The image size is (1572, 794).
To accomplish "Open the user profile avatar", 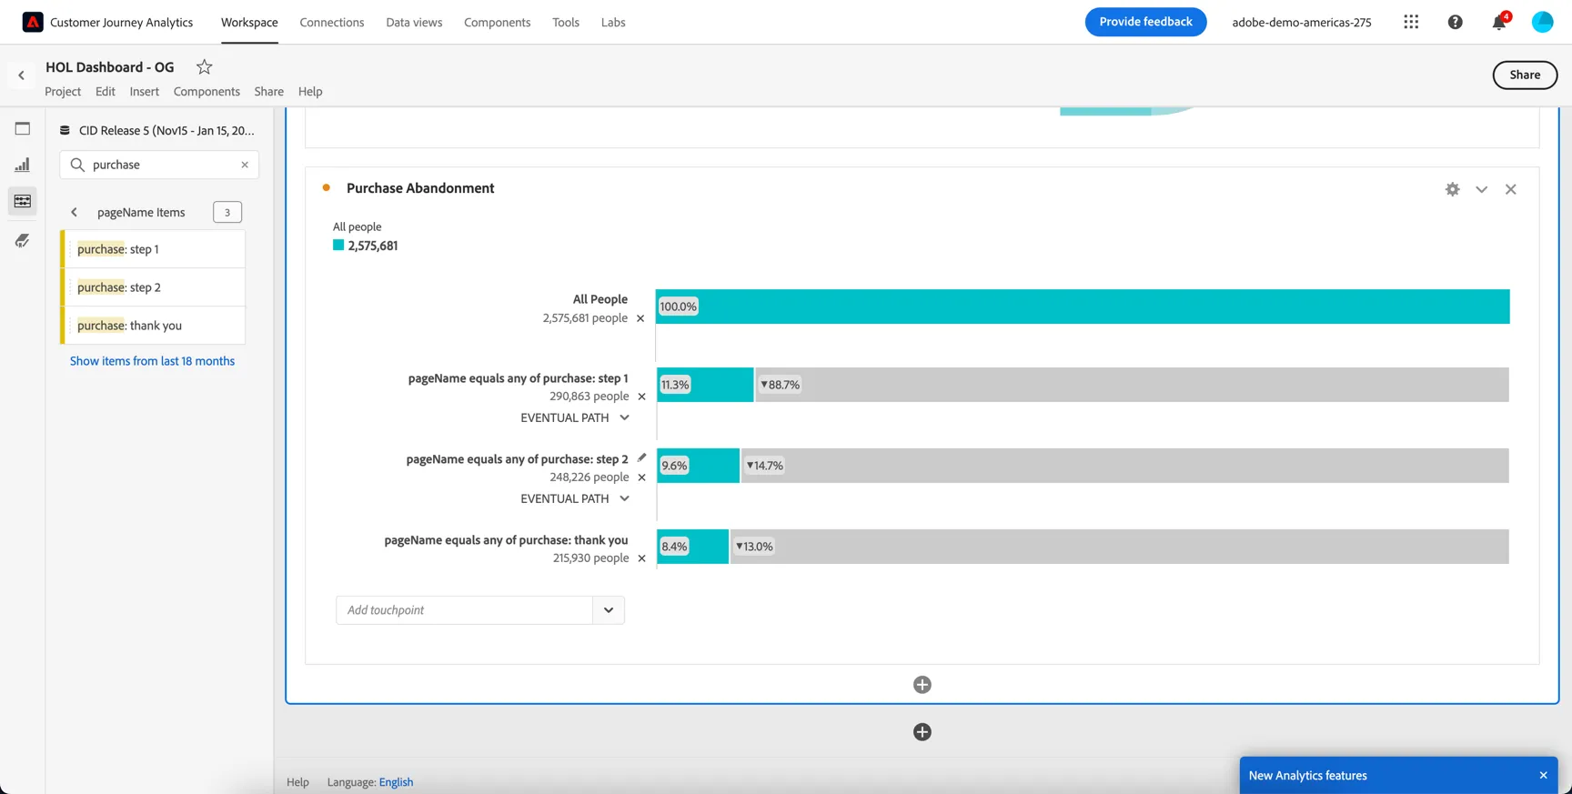I will (1543, 22).
